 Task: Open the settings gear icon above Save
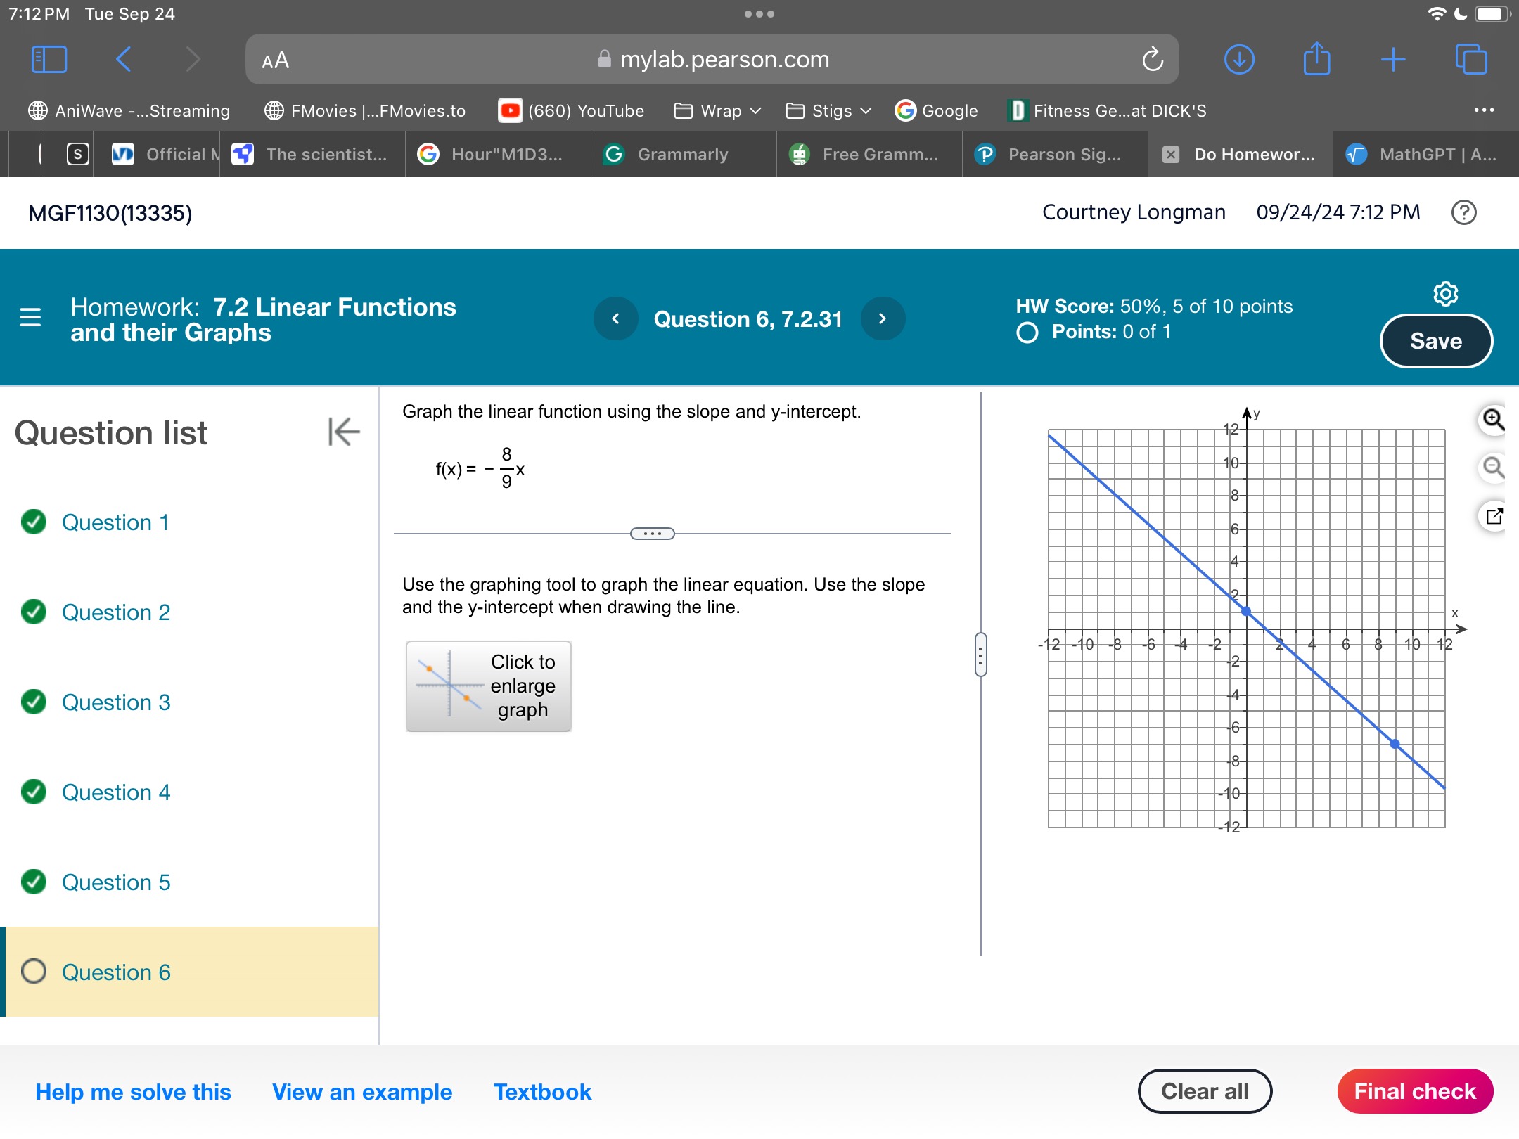[1445, 294]
